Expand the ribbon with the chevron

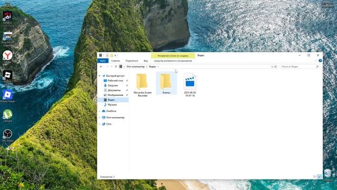[316, 61]
